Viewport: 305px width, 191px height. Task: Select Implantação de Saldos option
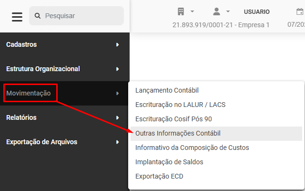[169, 162]
